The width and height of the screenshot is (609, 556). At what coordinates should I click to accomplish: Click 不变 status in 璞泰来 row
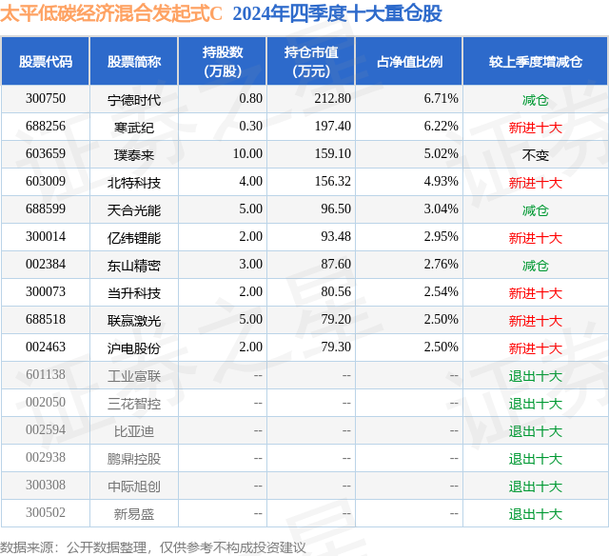tap(536, 155)
